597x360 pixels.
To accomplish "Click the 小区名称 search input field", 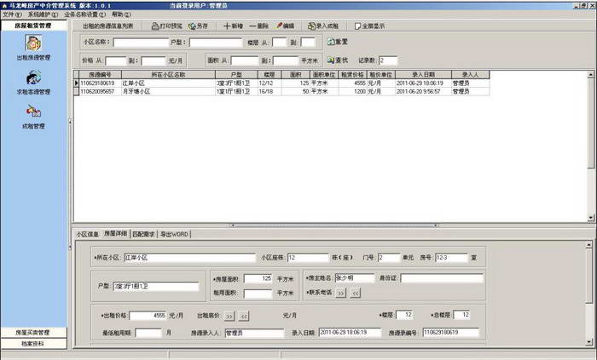I will (142, 42).
